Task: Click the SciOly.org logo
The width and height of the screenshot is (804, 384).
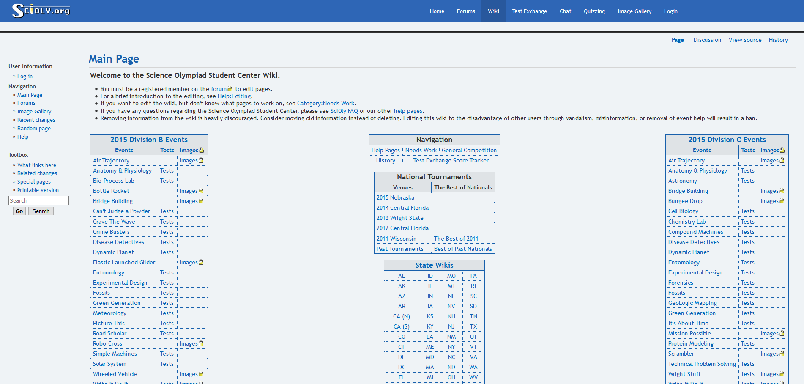Action: [41, 11]
